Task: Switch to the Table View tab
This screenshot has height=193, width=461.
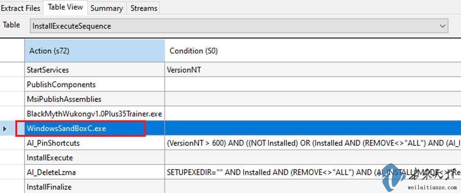Action: click(65, 7)
